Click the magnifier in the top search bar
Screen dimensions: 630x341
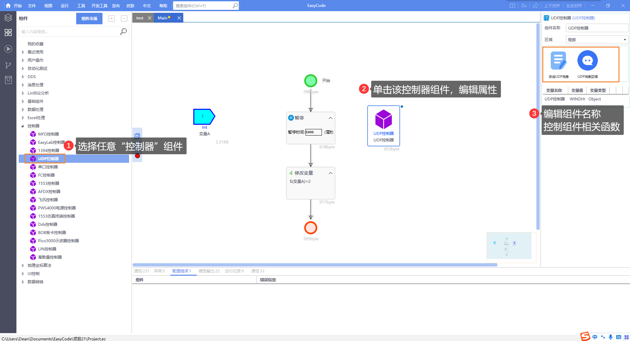pos(235,6)
